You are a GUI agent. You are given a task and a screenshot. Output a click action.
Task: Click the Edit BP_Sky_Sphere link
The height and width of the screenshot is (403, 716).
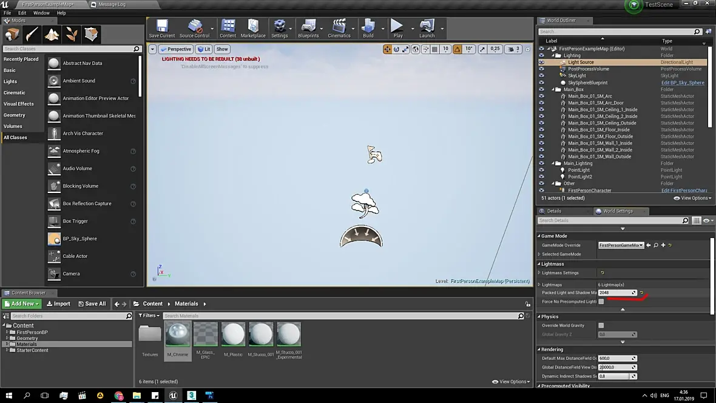683,83
